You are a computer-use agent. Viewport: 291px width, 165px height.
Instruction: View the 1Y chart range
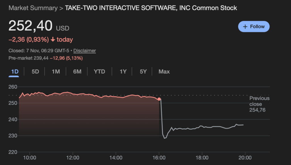click(123, 71)
